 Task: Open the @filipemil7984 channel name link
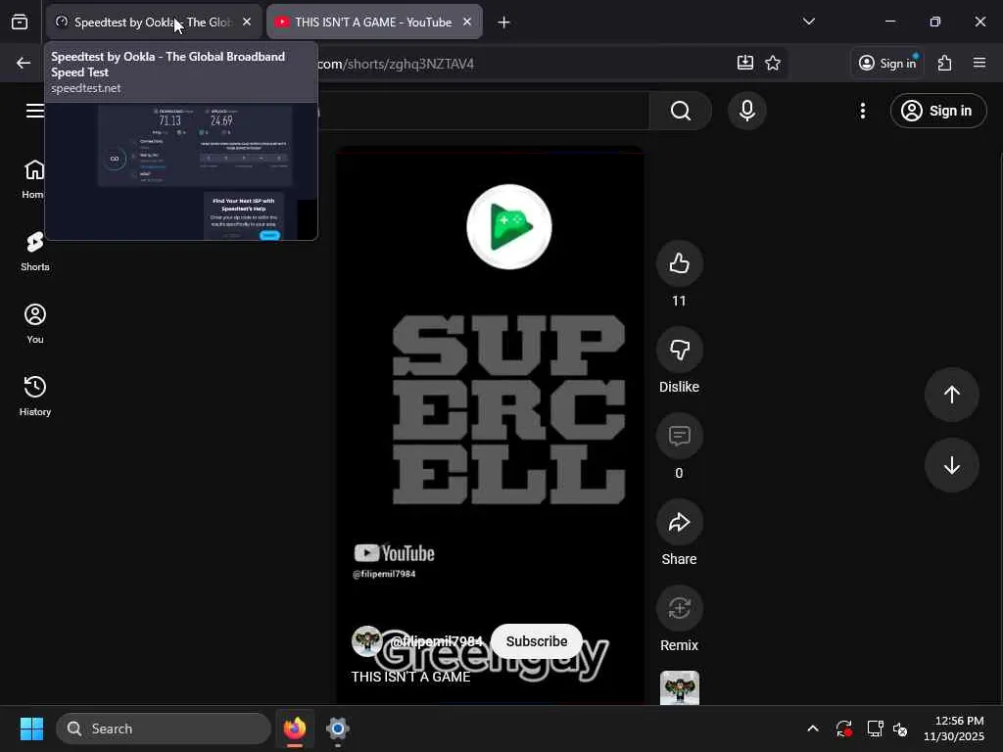[436, 641]
